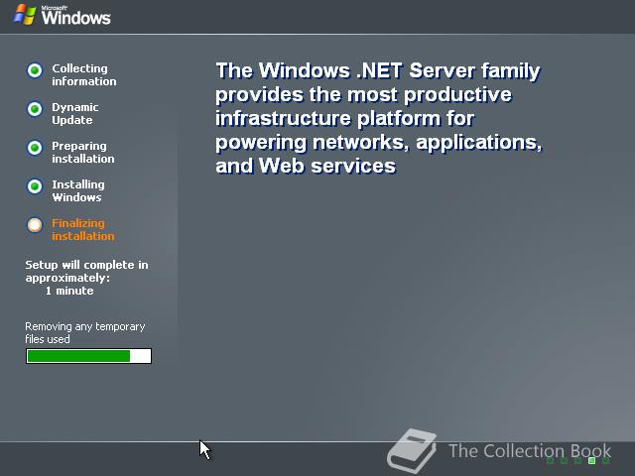Click the lit green square indicator at the bottom
Viewport: 635px width, 476px height.
click(x=591, y=460)
